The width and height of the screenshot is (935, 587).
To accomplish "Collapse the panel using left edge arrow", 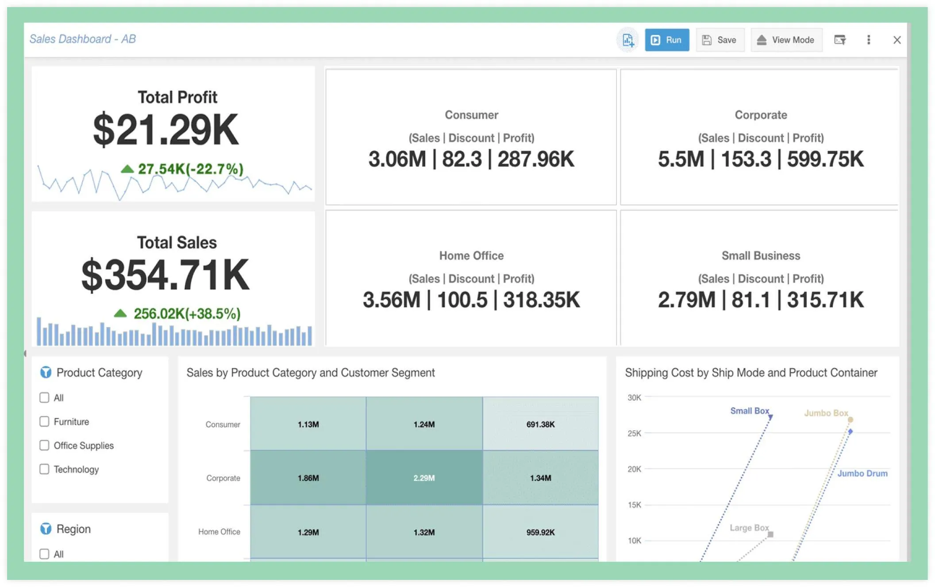I will tap(25, 353).
